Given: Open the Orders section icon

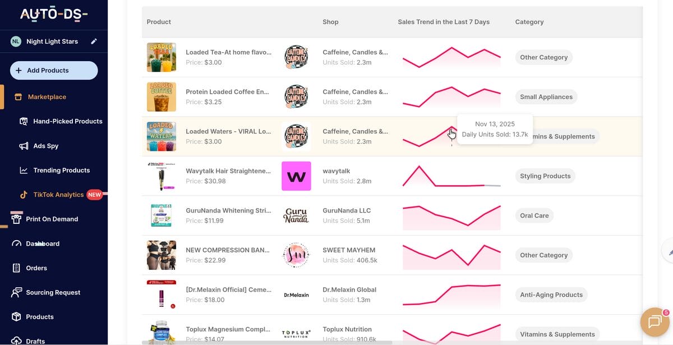Looking at the screenshot, I should click(15, 268).
